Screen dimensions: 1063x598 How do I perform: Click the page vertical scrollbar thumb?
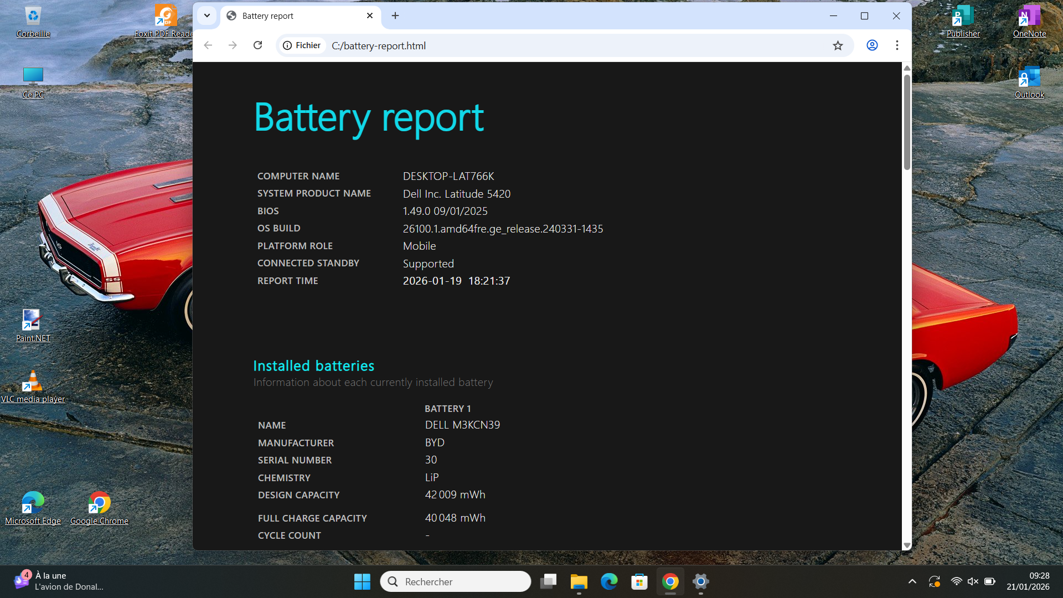point(907,122)
